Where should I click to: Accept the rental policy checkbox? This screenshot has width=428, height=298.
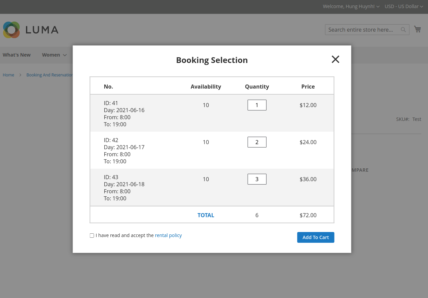coord(92,236)
